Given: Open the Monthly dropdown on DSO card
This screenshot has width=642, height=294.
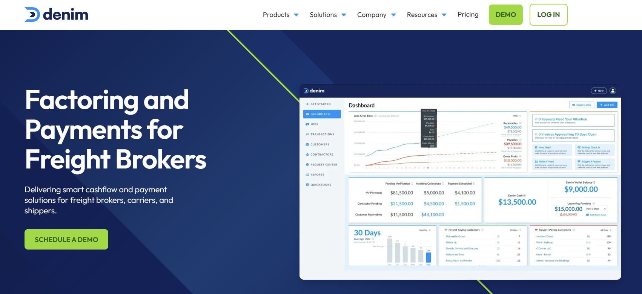Looking at the screenshot, I should (x=425, y=230).
